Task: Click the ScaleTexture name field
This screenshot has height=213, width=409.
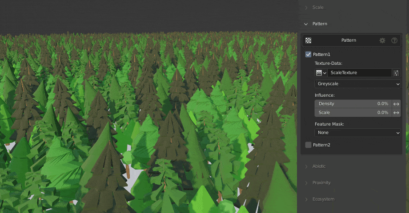Action: (360, 73)
